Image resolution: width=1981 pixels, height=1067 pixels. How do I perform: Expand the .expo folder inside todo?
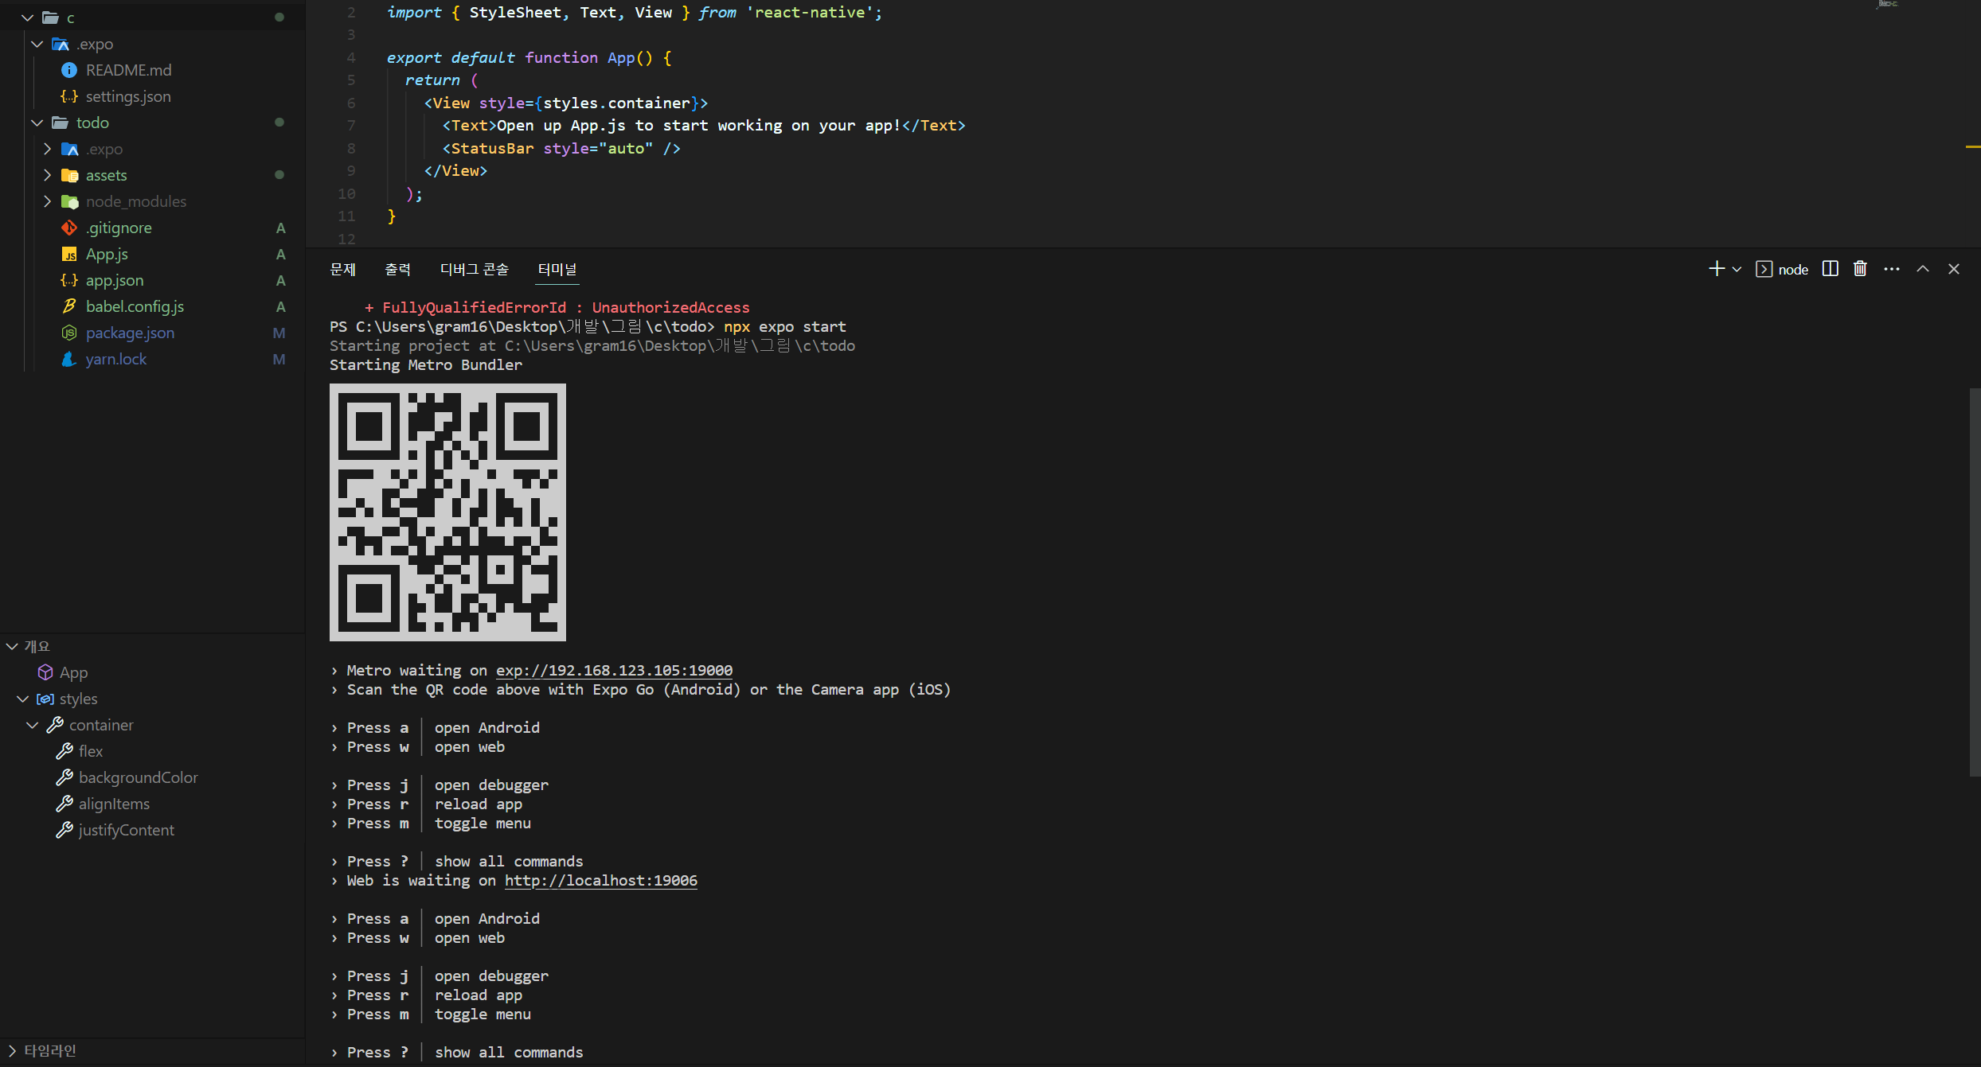tap(47, 149)
